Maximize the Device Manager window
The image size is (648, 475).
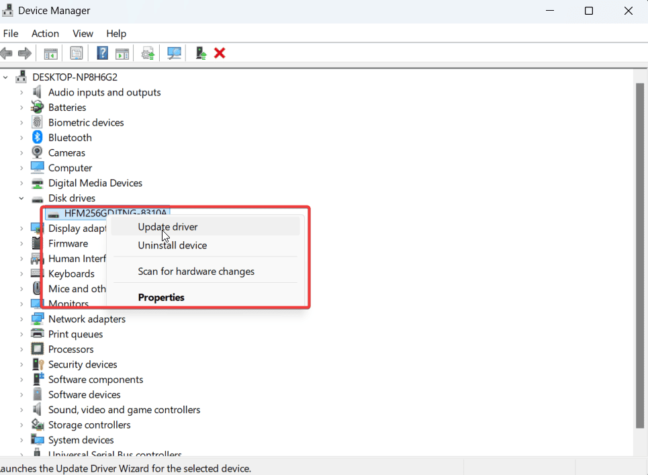pyautogui.click(x=589, y=11)
